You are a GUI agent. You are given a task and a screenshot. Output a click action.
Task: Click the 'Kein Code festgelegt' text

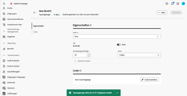83,80
